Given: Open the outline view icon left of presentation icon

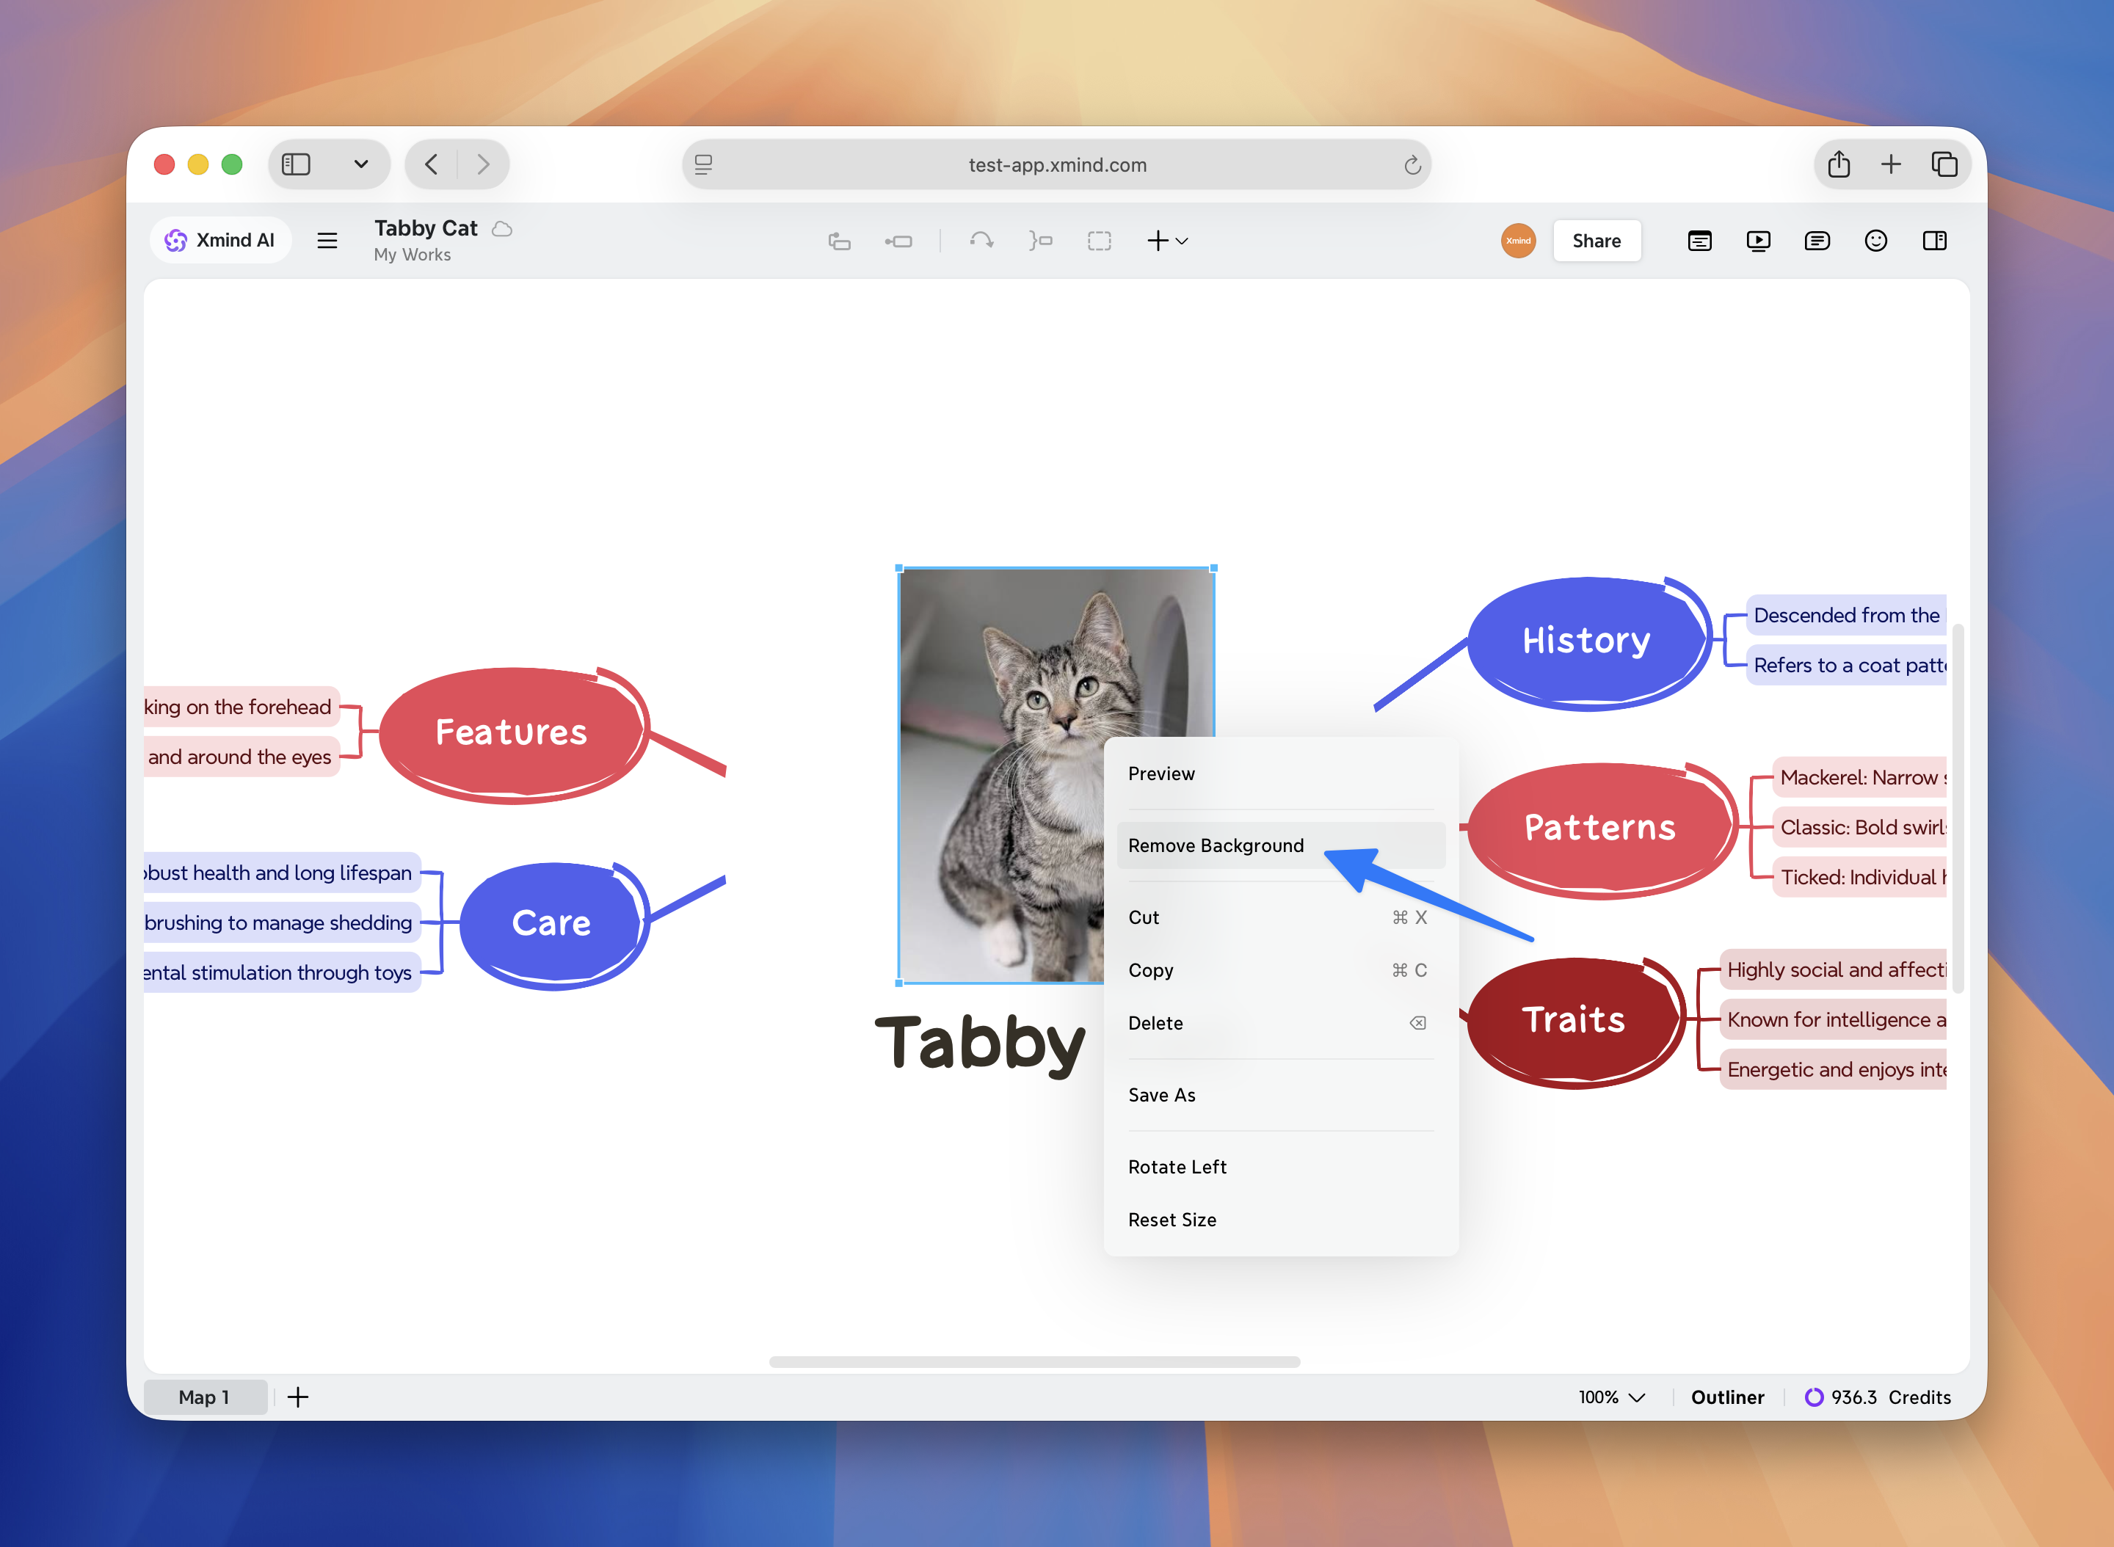Looking at the screenshot, I should coord(1700,241).
